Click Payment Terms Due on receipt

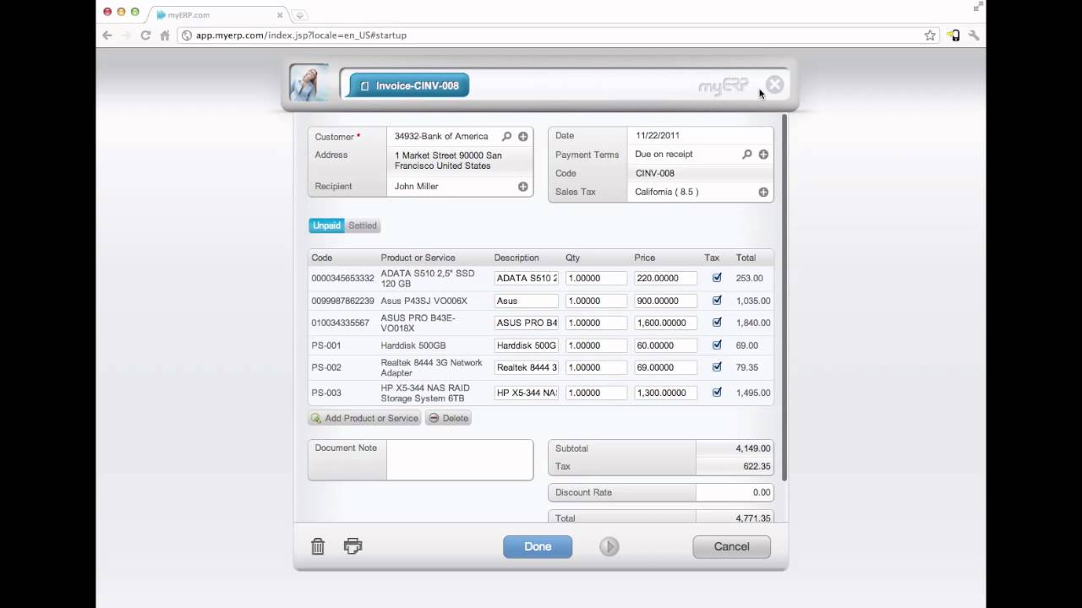[x=664, y=155]
